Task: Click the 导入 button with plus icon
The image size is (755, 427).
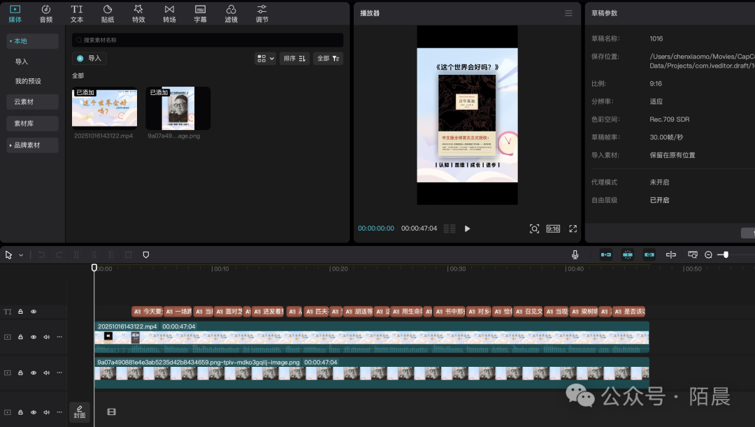Action: click(x=89, y=59)
